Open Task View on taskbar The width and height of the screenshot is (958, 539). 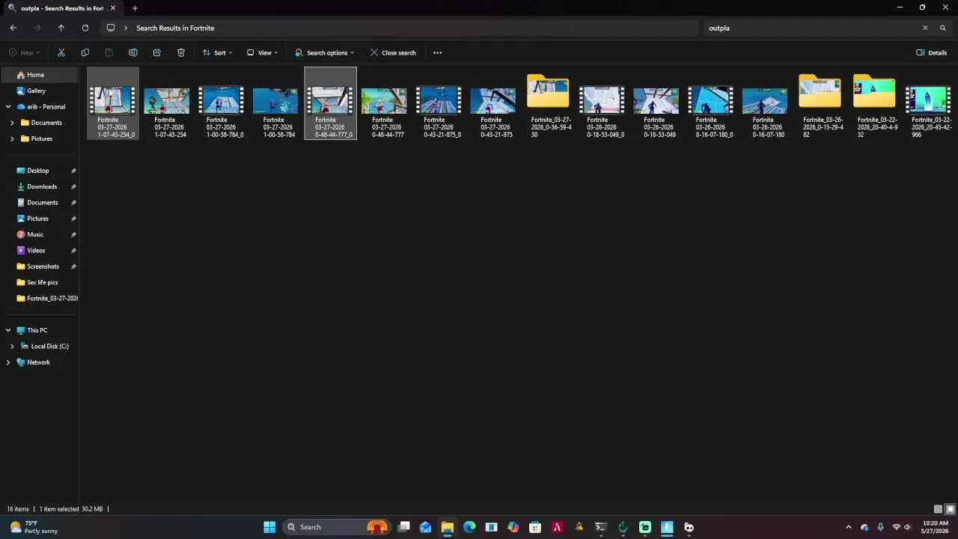[x=403, y=527]
